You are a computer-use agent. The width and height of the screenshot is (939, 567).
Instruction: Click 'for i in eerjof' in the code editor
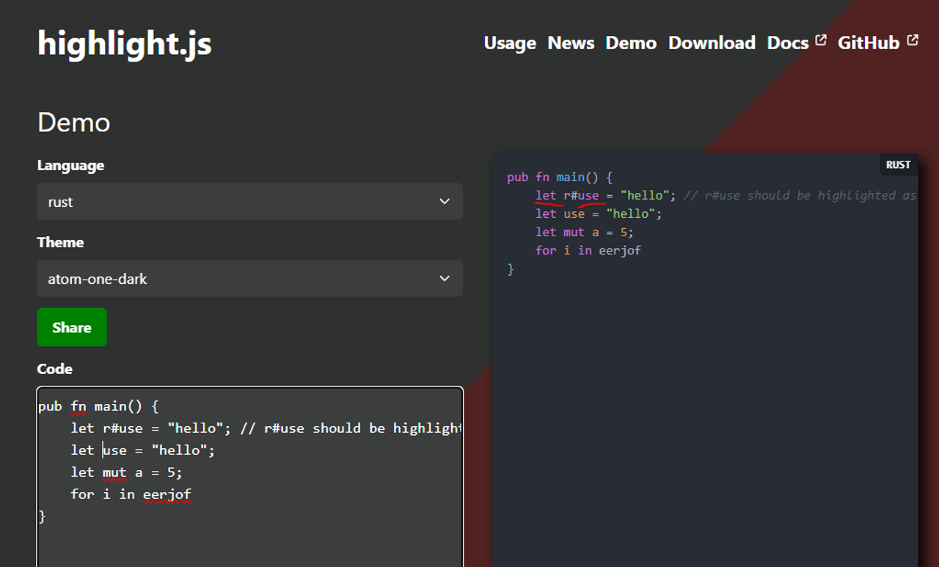131,494
